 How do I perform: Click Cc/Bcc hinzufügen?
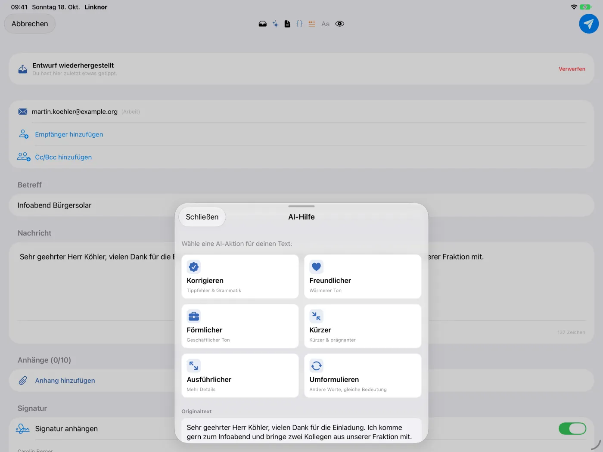point(63,157)
